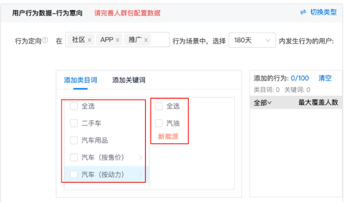Screen dimensions: 348x207
Task: Remove the 社区 tag with its x
Action: point(89,40)
